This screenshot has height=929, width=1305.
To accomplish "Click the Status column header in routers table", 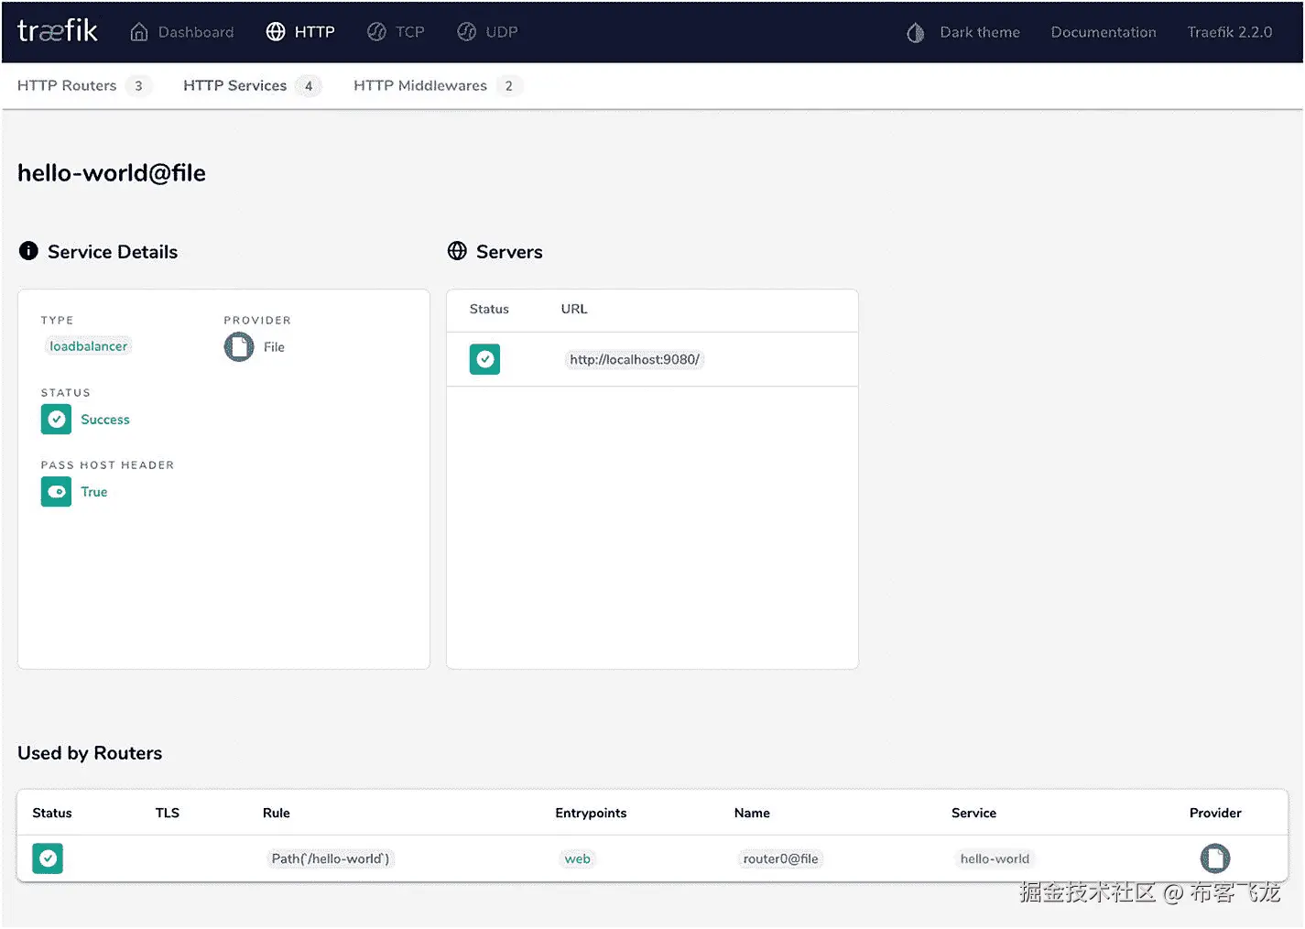I will [52, 813].
